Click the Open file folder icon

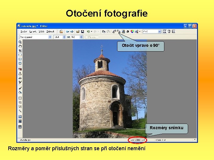(x=78, y=32)
